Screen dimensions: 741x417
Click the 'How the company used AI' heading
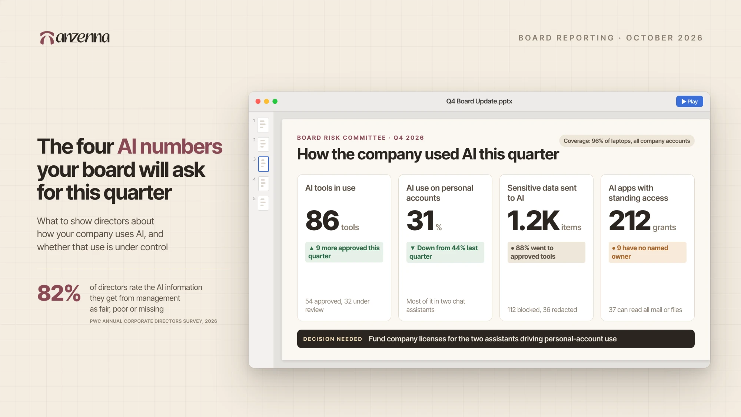[x=428, y=154]
